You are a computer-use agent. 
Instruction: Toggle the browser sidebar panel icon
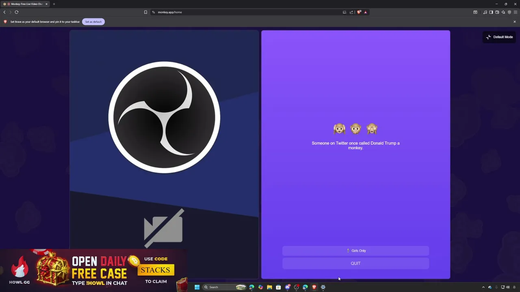tap(491, 12)
